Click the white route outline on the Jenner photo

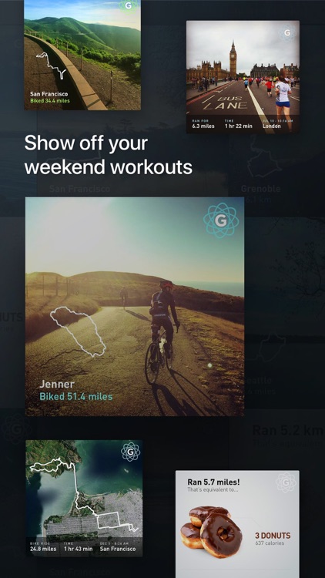pyautogui.click(x=78, y=331)
